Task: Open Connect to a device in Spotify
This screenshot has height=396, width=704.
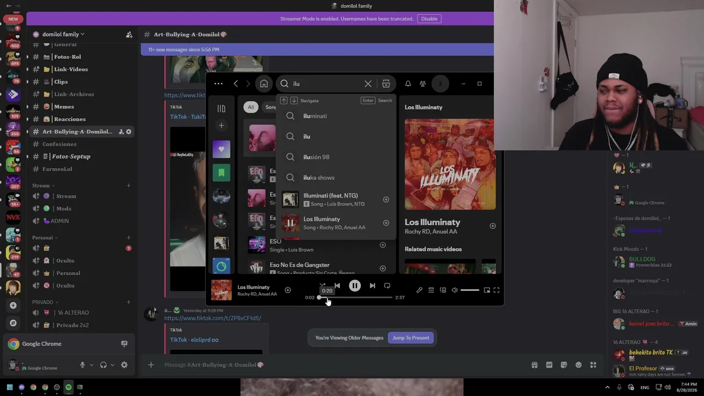Action: (443, 290)
